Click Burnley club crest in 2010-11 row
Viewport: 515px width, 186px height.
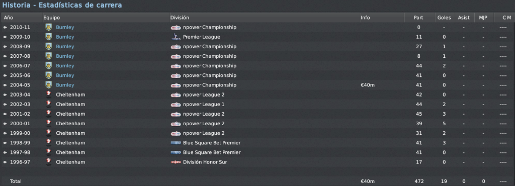click(x=49, y=27)
